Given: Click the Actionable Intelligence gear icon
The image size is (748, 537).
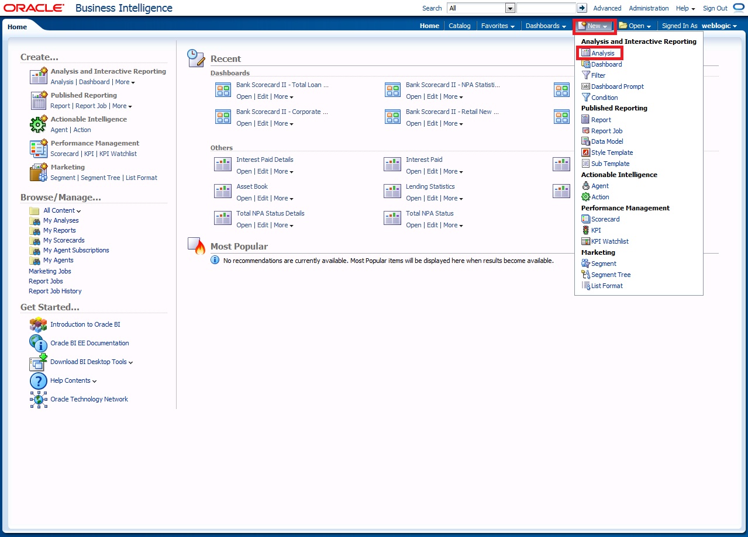Looking at the screenshot, I should pos(39,124).
